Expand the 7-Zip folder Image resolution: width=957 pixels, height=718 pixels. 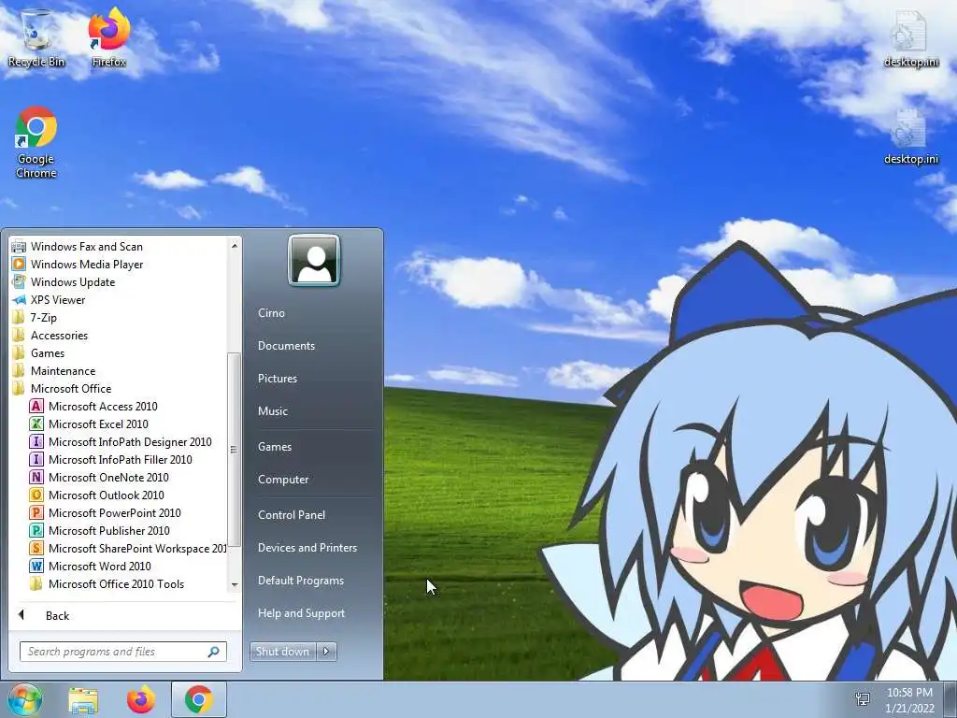pyautogui.click(x=35, y=317)
